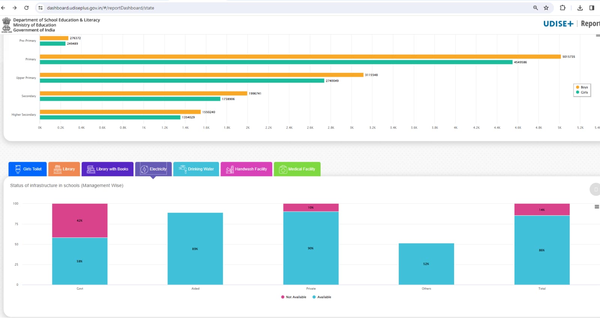Open the browser Extensions puzzle icon
Image resolution: width=600 pixels, height=318 pixels.
pos(562,8)
